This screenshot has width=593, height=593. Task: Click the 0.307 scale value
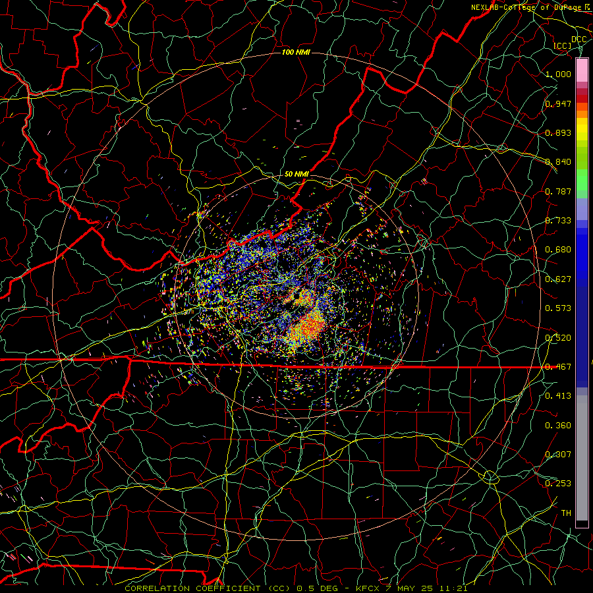pos(558,455)
